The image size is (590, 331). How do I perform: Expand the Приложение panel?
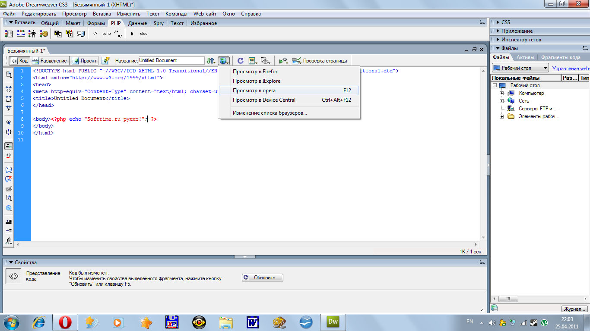click(498, 31)
